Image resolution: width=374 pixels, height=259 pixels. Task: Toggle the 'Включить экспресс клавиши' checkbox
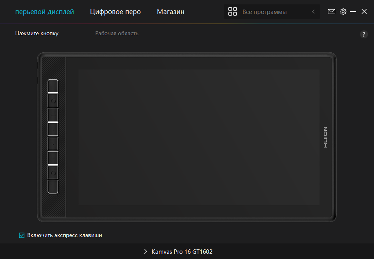(22, 235)
